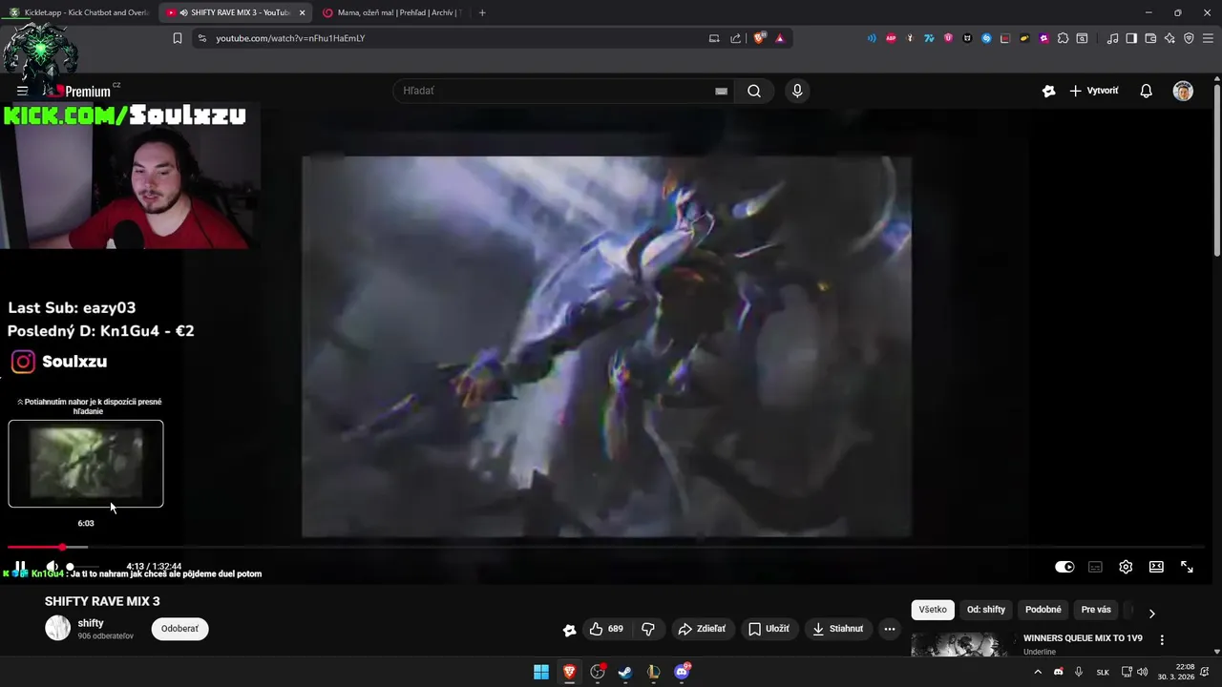The width and height of the screenshot is (1222, 687).
Task: Click the share page icon in the address bar
Action: [x=735, y=38]
